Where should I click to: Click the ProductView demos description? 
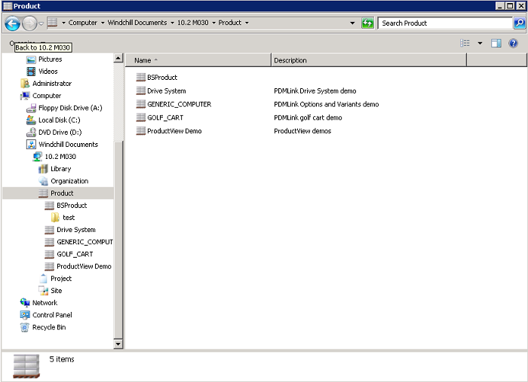coord(302,131)
